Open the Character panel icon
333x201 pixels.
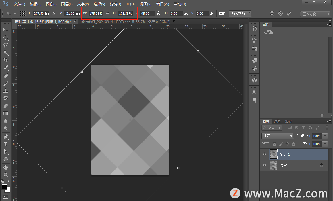[254, 92]
